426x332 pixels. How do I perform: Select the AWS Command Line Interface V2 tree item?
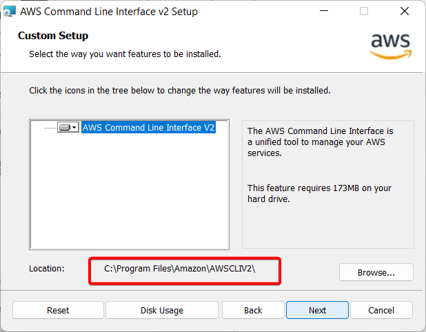point(149,128)
